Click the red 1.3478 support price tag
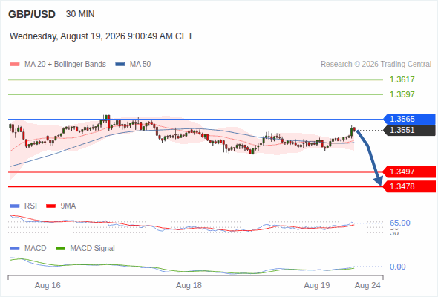 click(409, 186)
